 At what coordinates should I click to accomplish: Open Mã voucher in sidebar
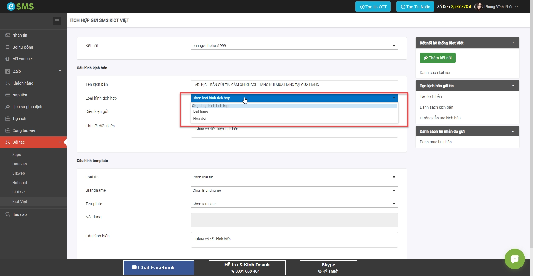coord(22,59)
